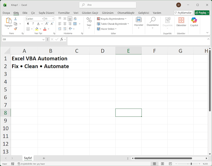
Task: Select the Format Painter brush icon
Action: point(16,29)
